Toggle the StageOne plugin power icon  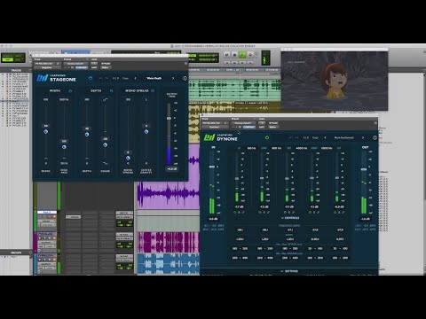click(91, 78)
